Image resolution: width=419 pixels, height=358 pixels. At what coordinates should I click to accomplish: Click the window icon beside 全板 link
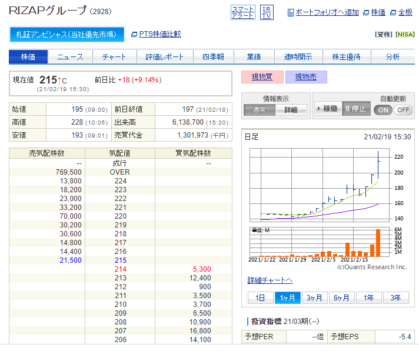tap(393, 12)
